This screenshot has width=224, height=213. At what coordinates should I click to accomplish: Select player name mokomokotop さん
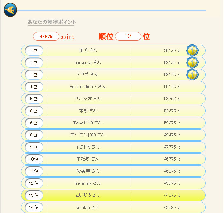point(88,87)
